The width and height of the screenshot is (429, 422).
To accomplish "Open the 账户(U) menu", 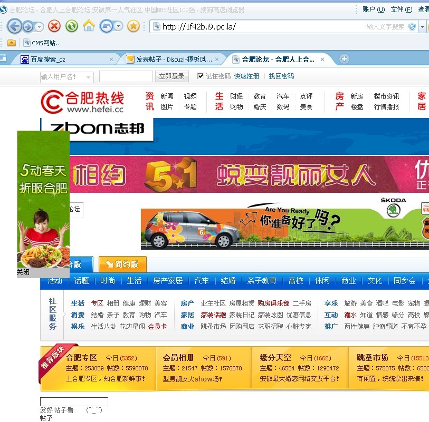I will coord(374,9).
